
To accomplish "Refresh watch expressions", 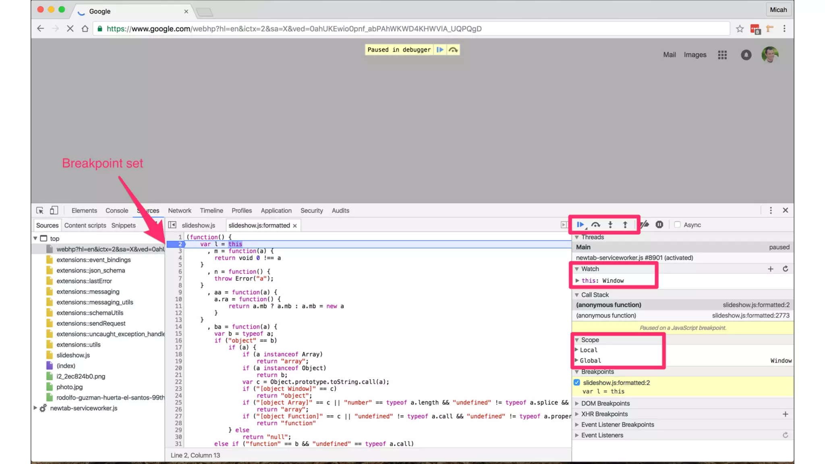I will click(x=785, y=269).
